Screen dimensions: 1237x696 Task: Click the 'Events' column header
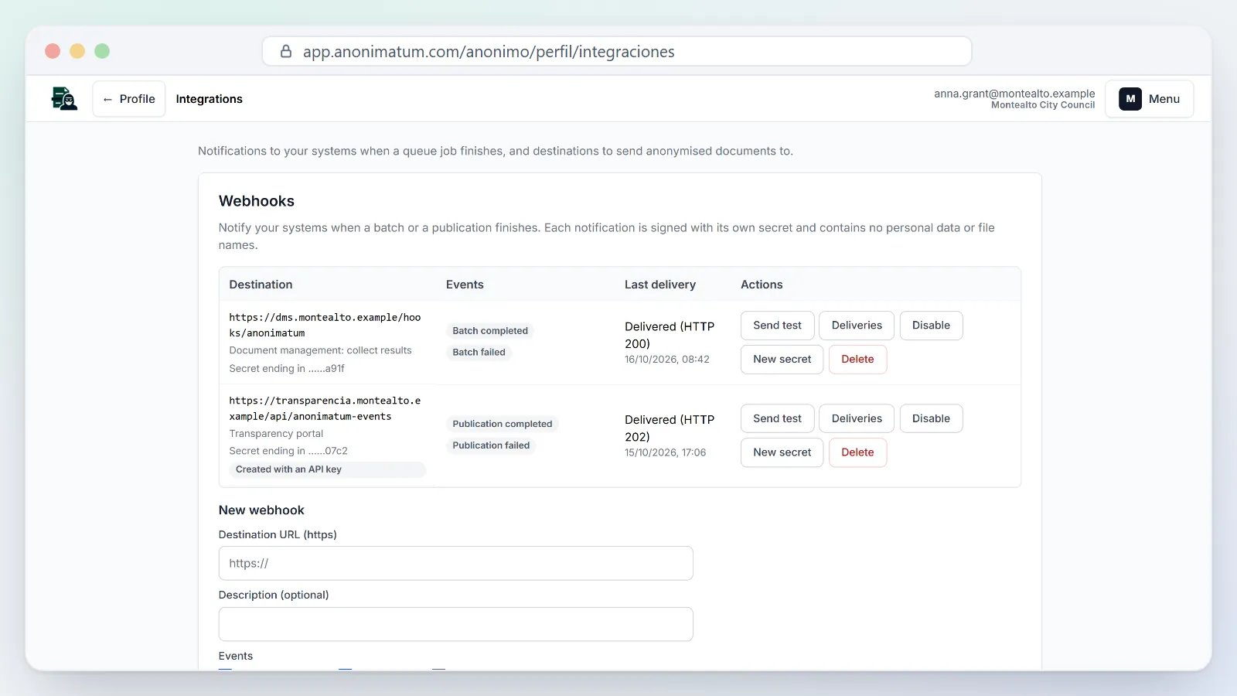(465, 285)
